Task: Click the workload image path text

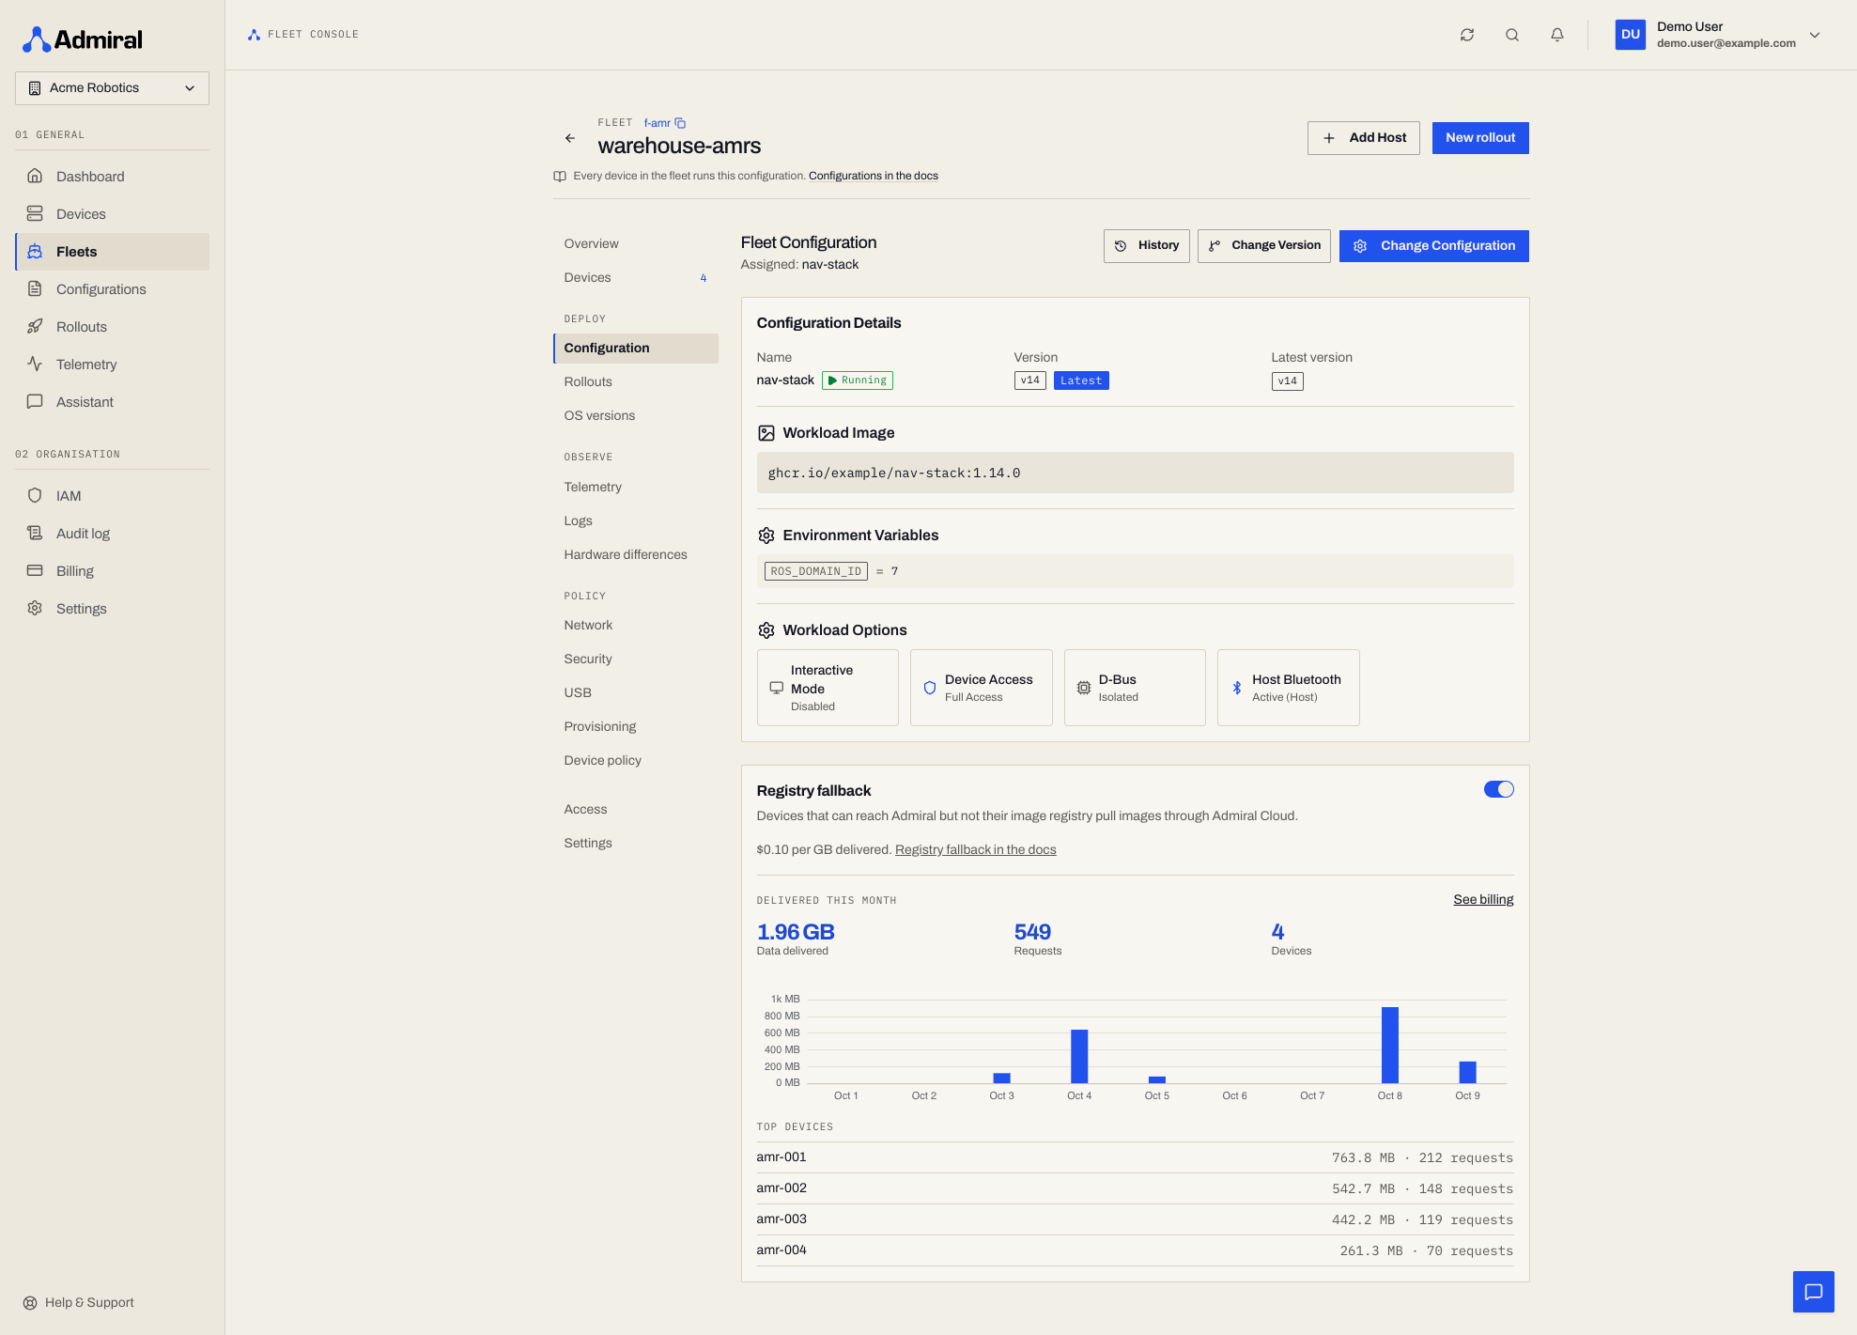Action: [894, 473]
